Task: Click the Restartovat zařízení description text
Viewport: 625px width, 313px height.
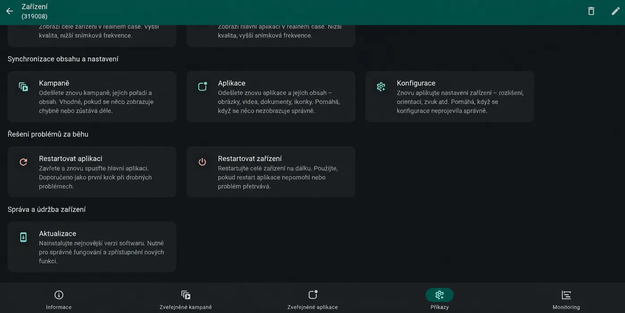Action: click(x=278, y=177)
